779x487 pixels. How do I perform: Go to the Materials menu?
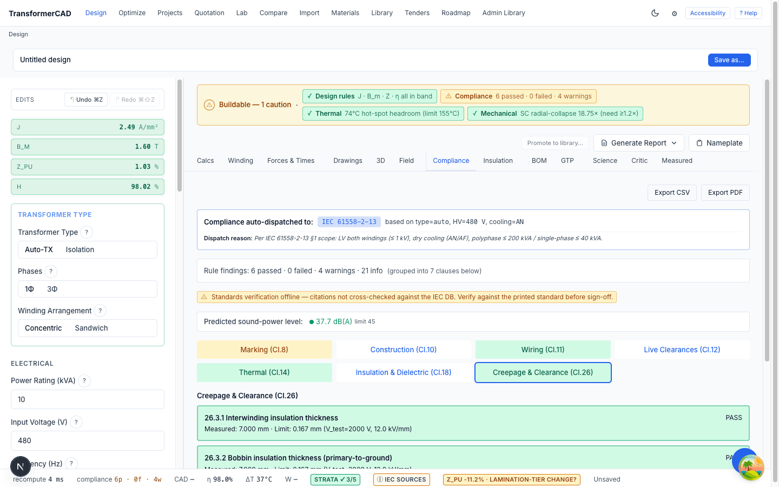[x=345, y=13]
